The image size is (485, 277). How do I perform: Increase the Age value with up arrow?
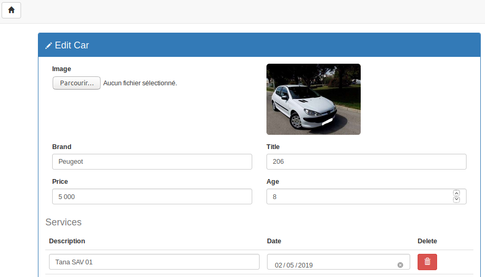click(x=456, y=193)
